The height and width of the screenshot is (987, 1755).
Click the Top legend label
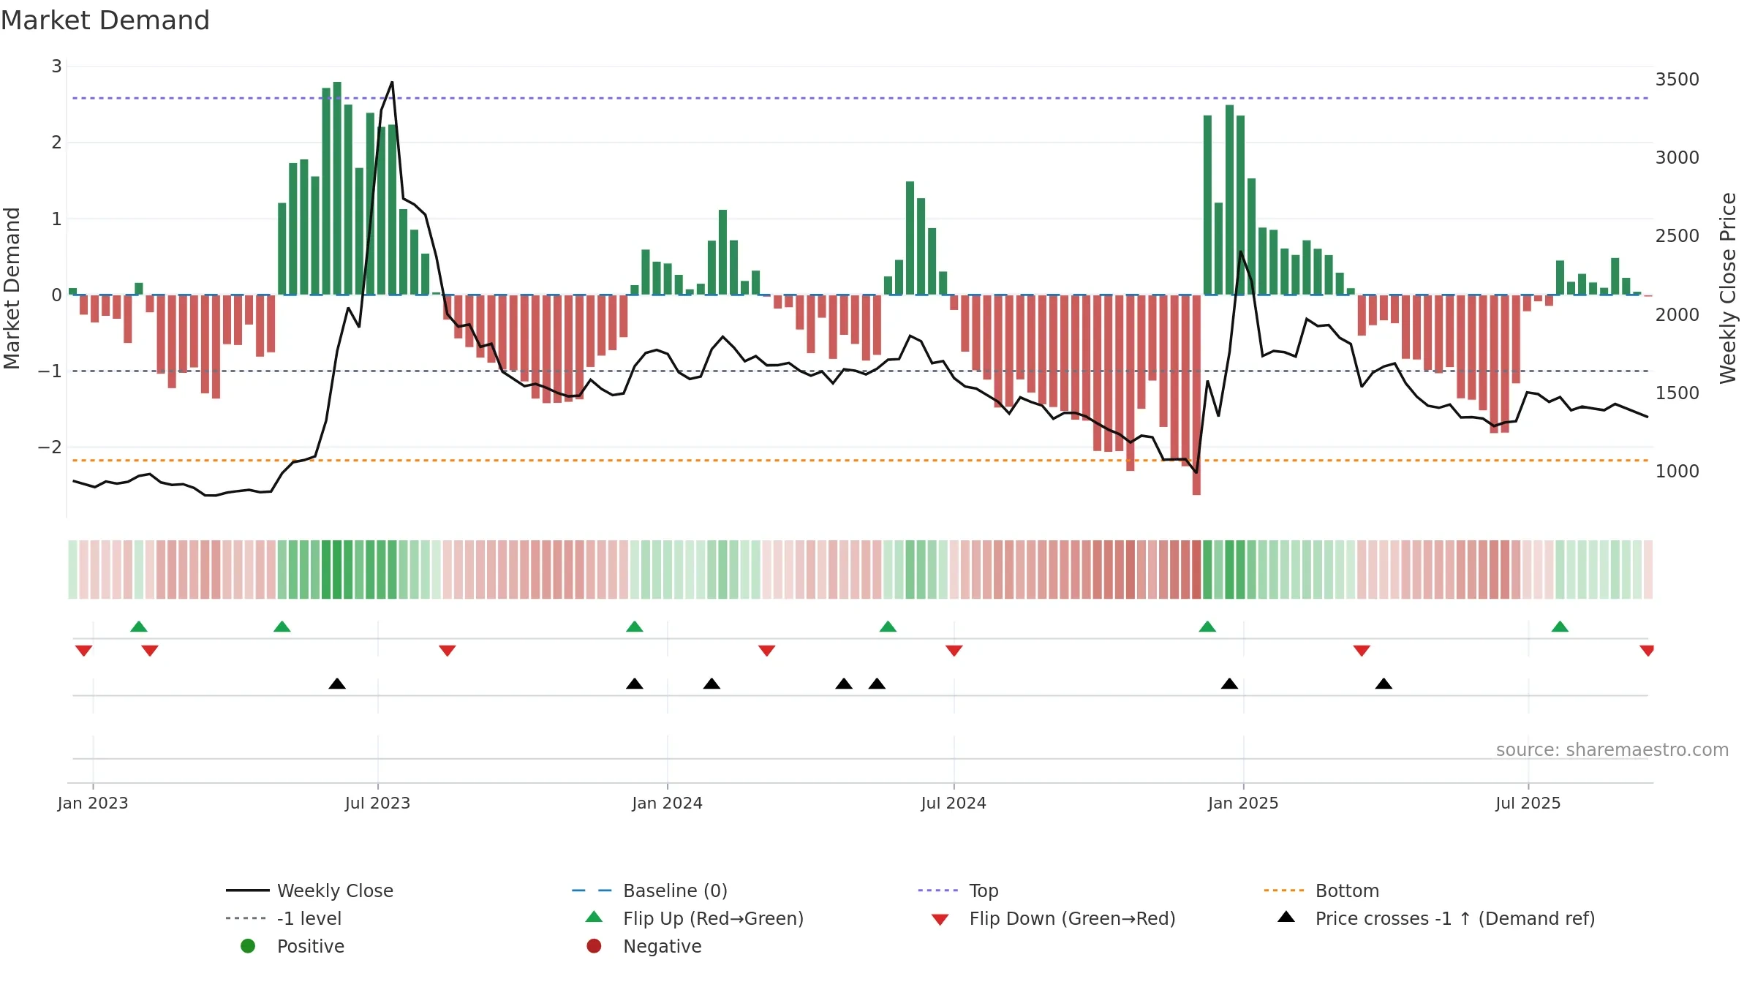coord(984,890)
